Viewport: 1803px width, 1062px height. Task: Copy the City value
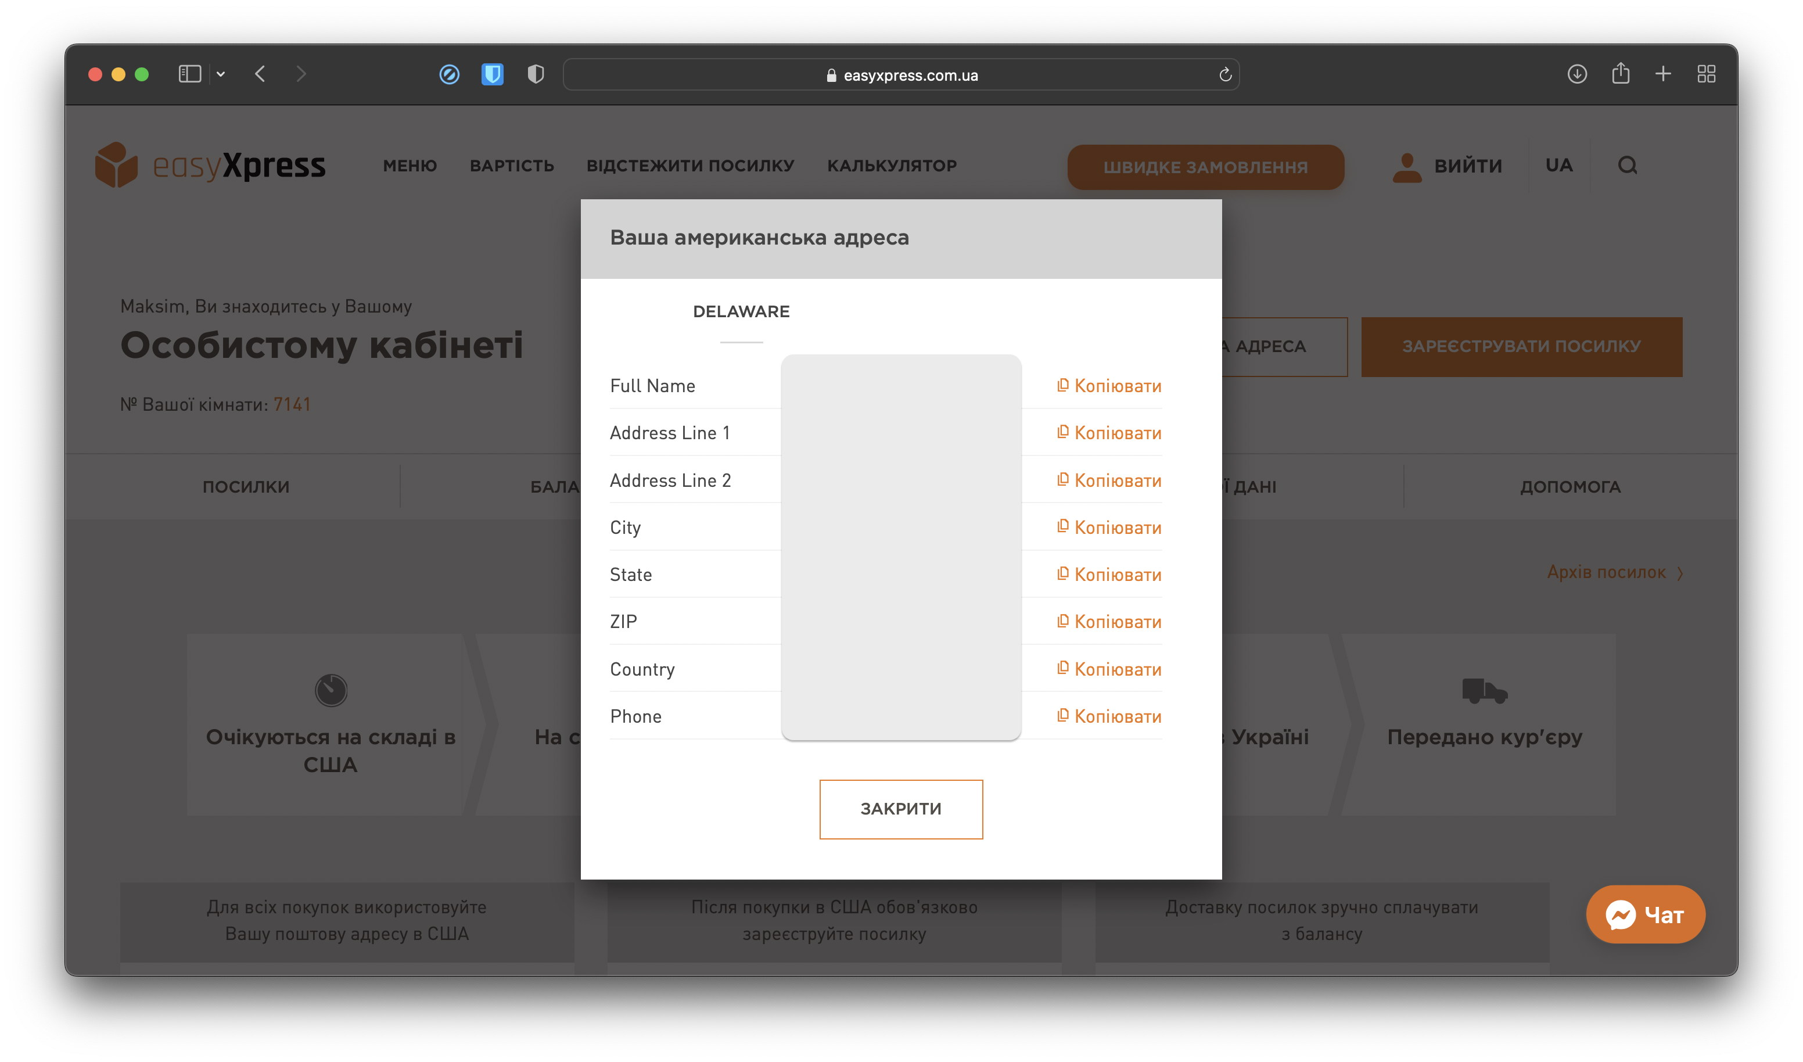pyautogui.click(x=1109, y=528)
